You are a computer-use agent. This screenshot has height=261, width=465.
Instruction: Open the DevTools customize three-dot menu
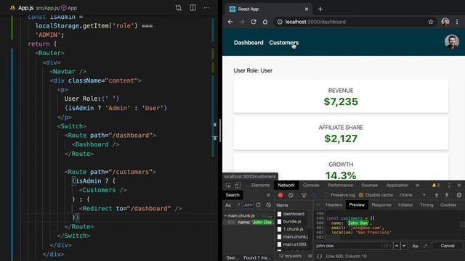point(449,186)
